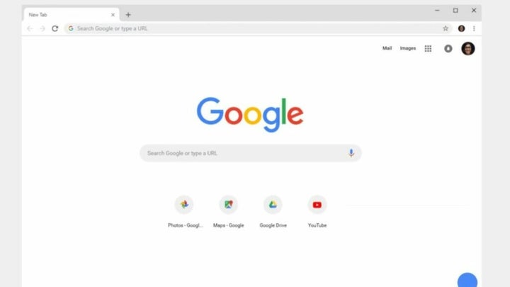Image resolution: width=510 pixels, height=287 pixels.
Task: Close the New Tab tab
Action: click(113, 15)
